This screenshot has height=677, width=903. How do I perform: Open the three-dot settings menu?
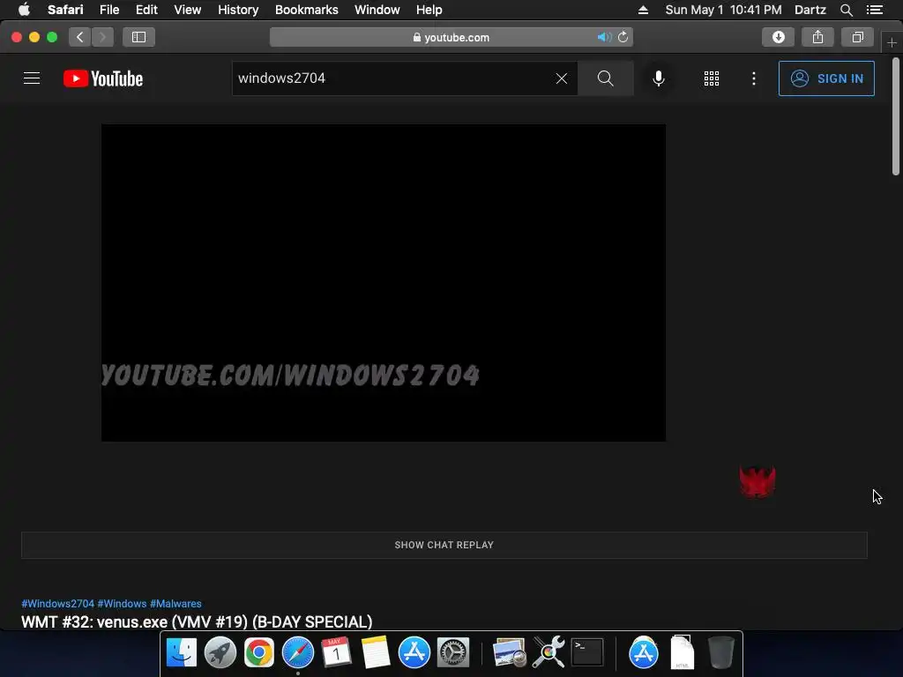(x=753, y=78)
